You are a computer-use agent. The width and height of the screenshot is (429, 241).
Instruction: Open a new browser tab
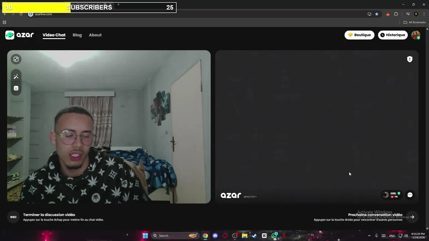click(118, 5)
